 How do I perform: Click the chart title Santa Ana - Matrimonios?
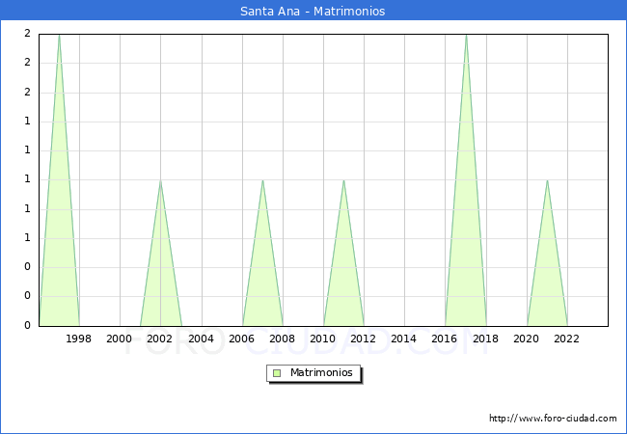click(313, 12)
